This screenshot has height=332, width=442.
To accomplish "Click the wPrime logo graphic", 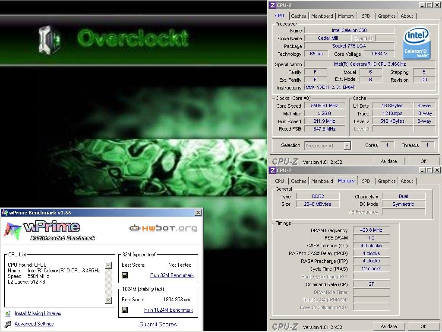I will click(x=49, y=230).
